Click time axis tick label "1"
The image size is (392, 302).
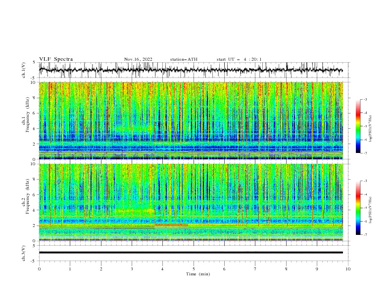[70, 269]
